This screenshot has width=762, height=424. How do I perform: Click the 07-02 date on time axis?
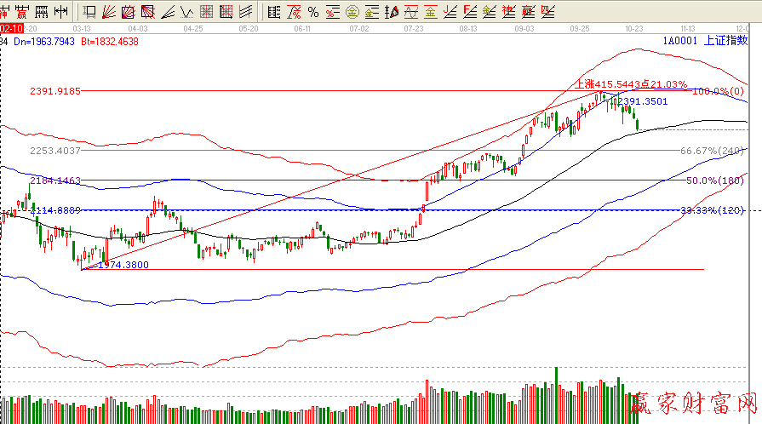pyautogui.click(x=359, y=29)
